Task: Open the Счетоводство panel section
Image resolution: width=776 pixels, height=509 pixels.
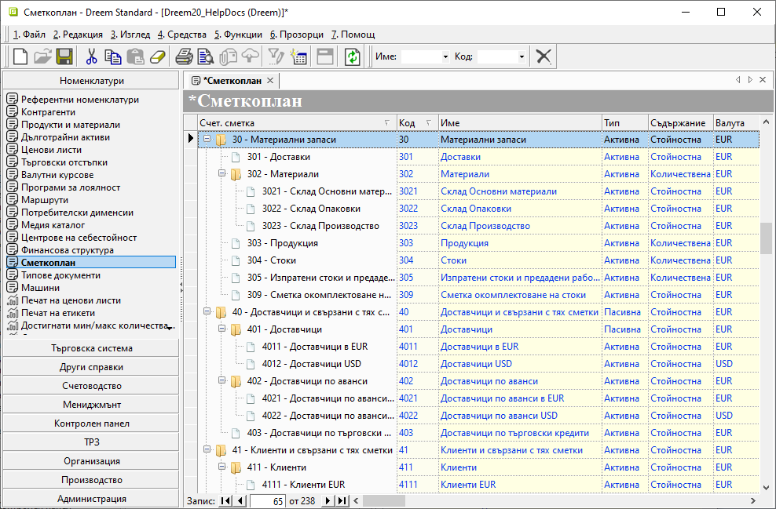Action: (x=92, y=386)
